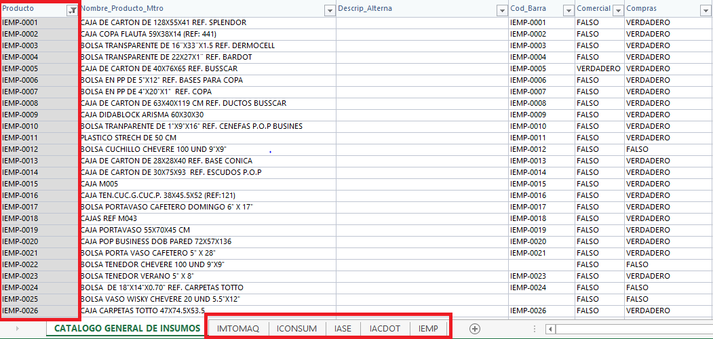Select cell BOLSA EN PP REF. BASES PARA COPA
This screenshot has height=339, width=713.
coord(208,81)
